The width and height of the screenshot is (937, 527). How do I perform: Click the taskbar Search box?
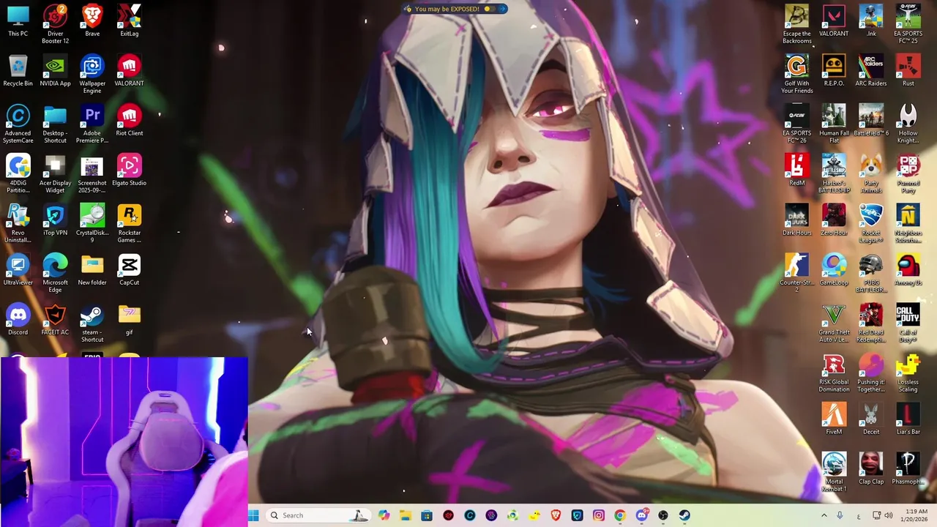pyautogui.click(x=318, y=515)
